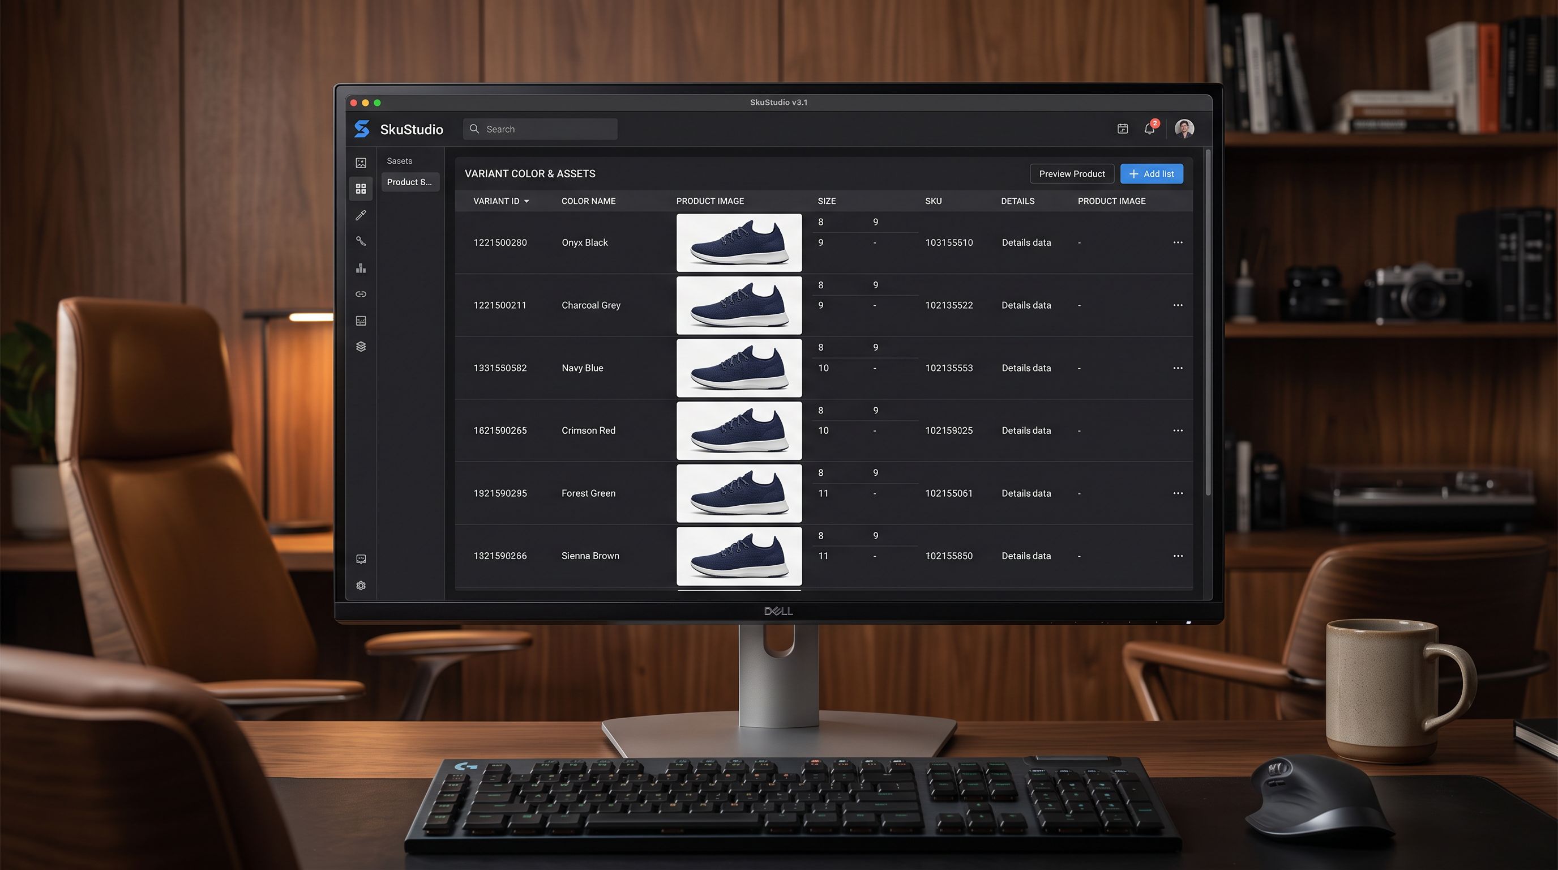Open more options for Sienna Brown row
The image size is (1558, 870).
[x=1178, y=556]
